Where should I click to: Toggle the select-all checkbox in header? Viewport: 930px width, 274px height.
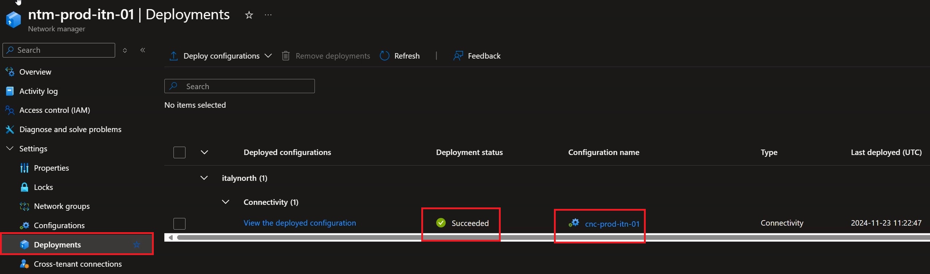tap(179, 152)
